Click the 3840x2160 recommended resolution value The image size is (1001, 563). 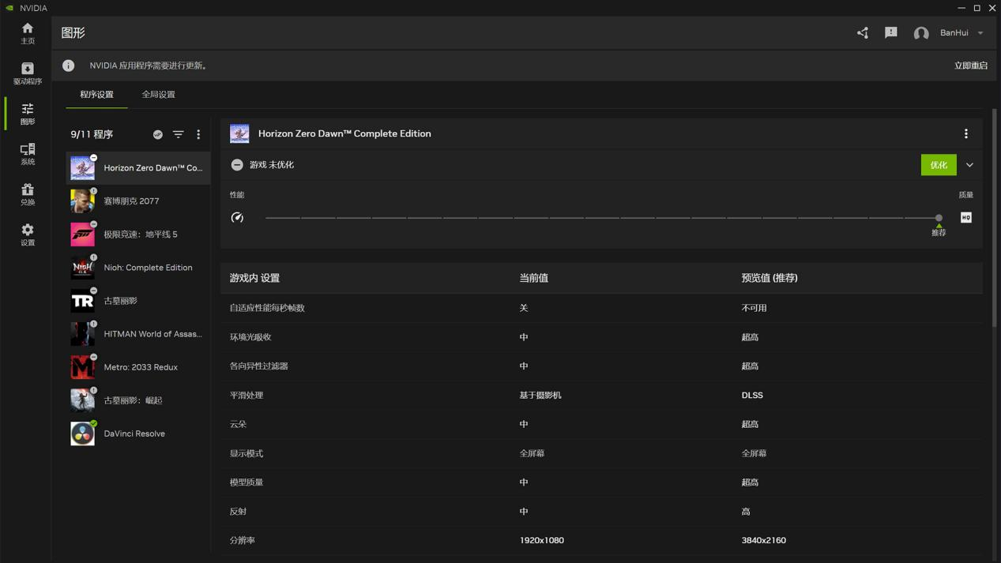coord(764,541)
